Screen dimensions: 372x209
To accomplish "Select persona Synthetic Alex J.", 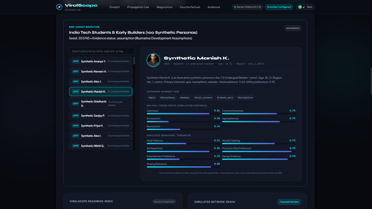I will coord(101,81).
